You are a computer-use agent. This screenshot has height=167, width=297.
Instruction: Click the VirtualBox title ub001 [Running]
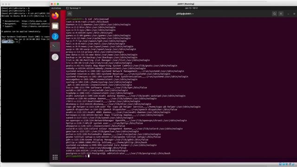(x=186, y=4)
